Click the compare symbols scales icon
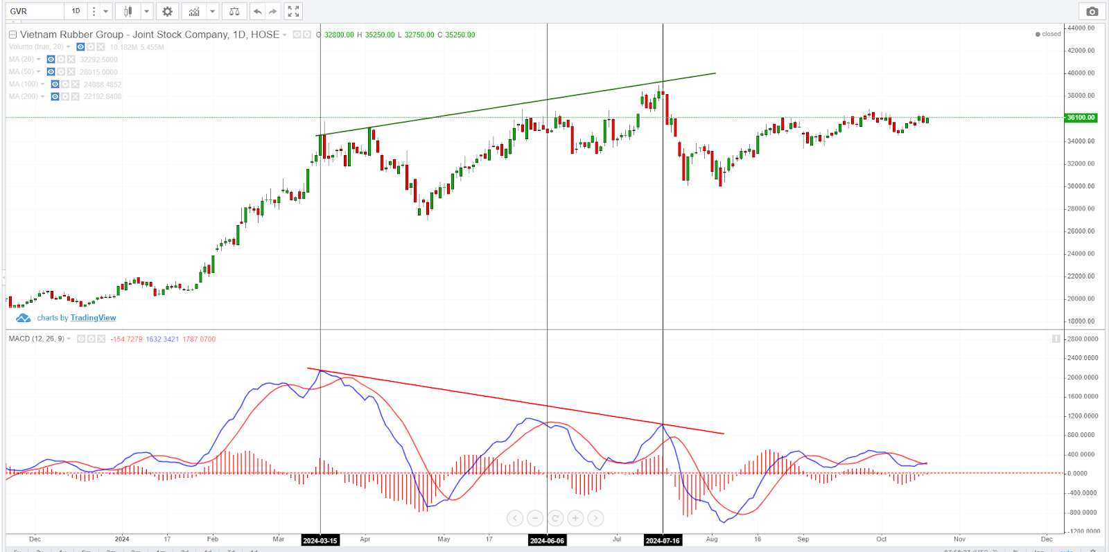The width and height of the screenshot is (1109, 552). tap(234, 11)
